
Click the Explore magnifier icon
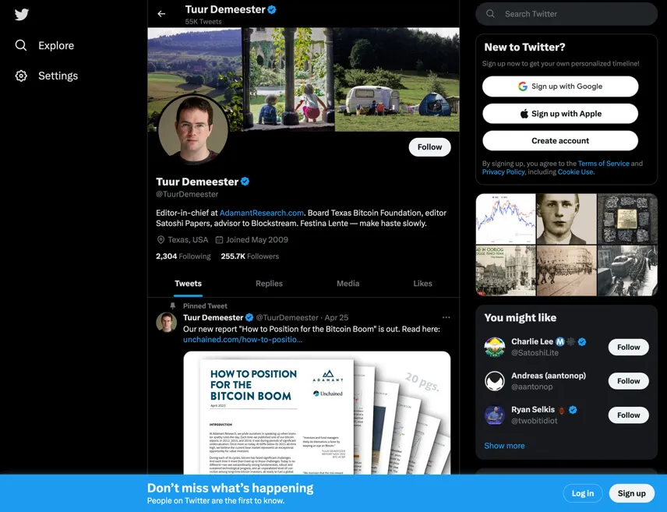tap(21, 45)
